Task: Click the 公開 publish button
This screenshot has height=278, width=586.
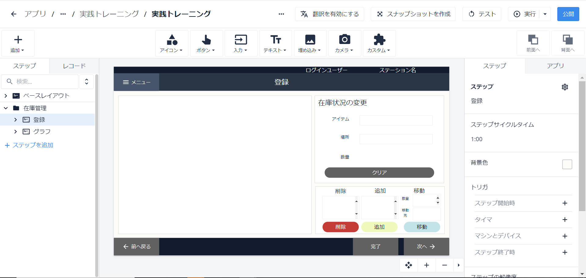Action: pyautogui.click(x=568, y=14)
